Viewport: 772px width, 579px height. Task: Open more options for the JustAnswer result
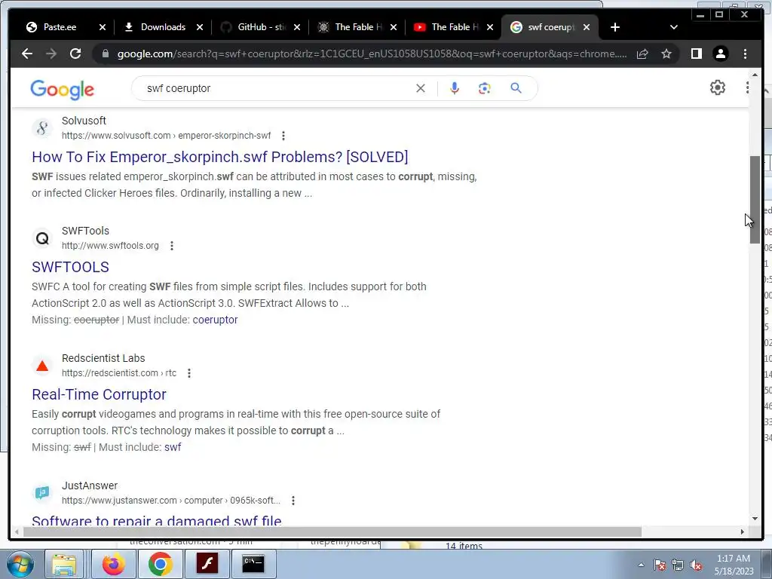pos(293,501)
